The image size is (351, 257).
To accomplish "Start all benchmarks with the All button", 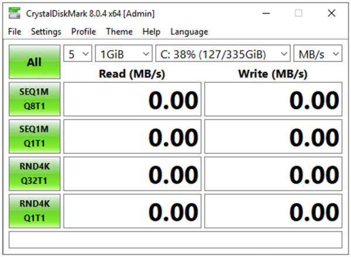I will [x=35, y=62].
